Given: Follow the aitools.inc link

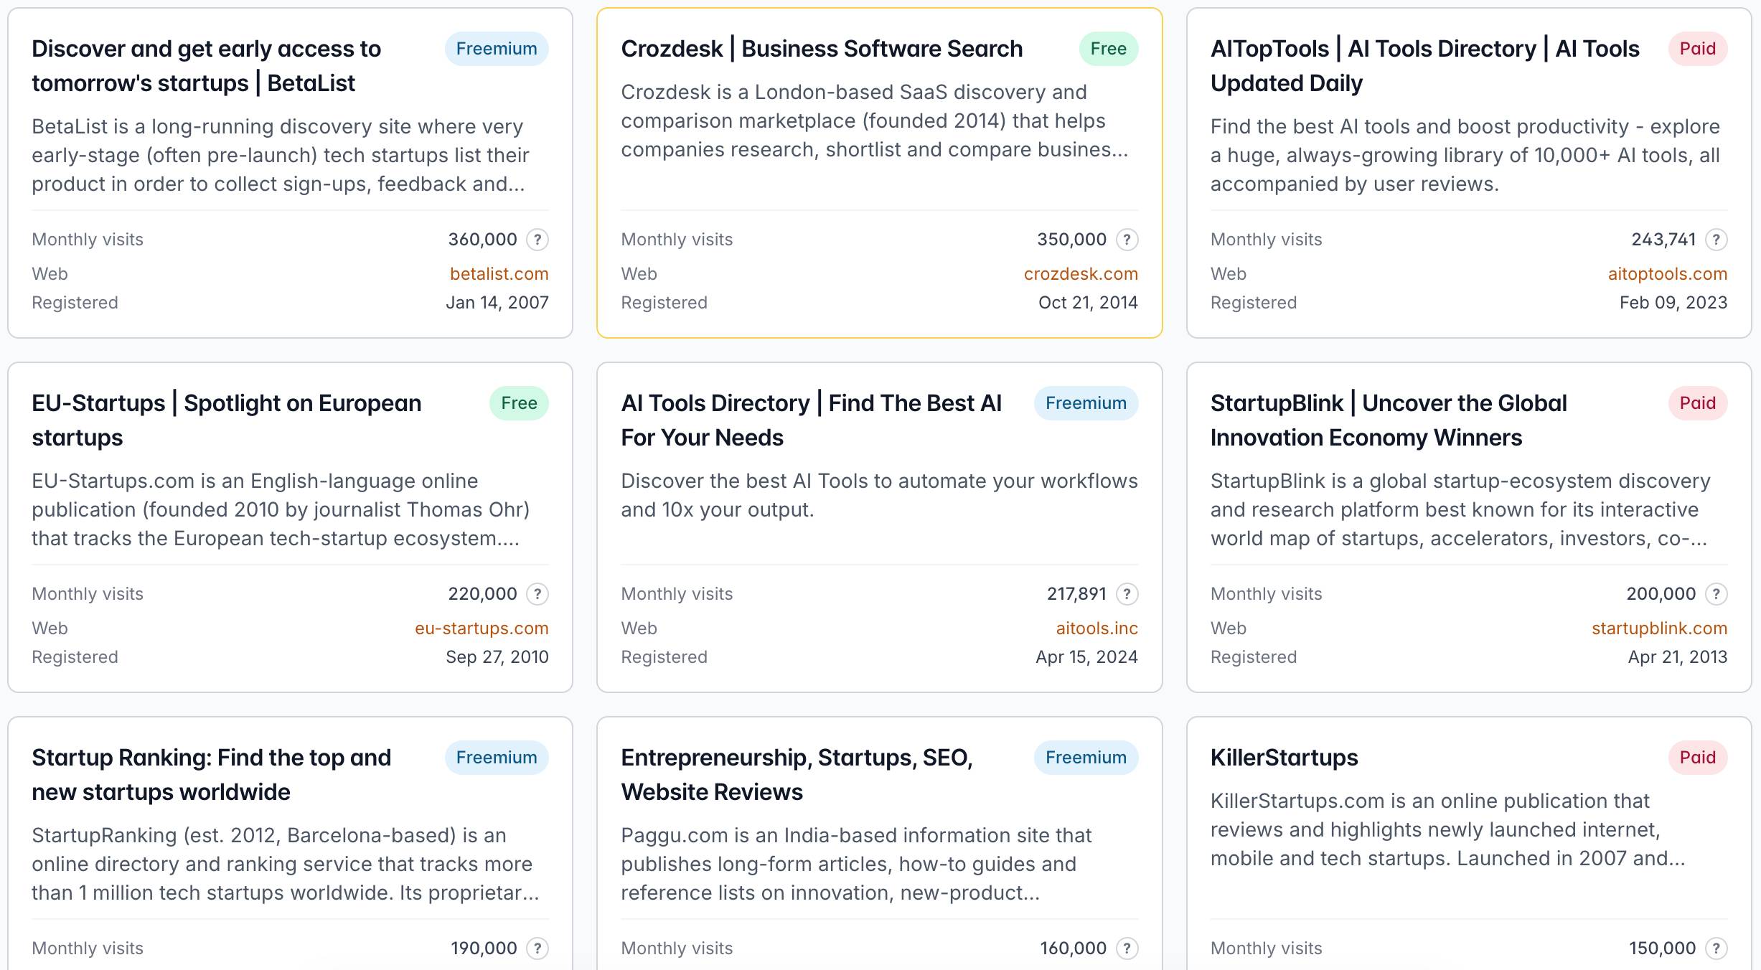Looking at the screenshot, I should coord(1096,628).
